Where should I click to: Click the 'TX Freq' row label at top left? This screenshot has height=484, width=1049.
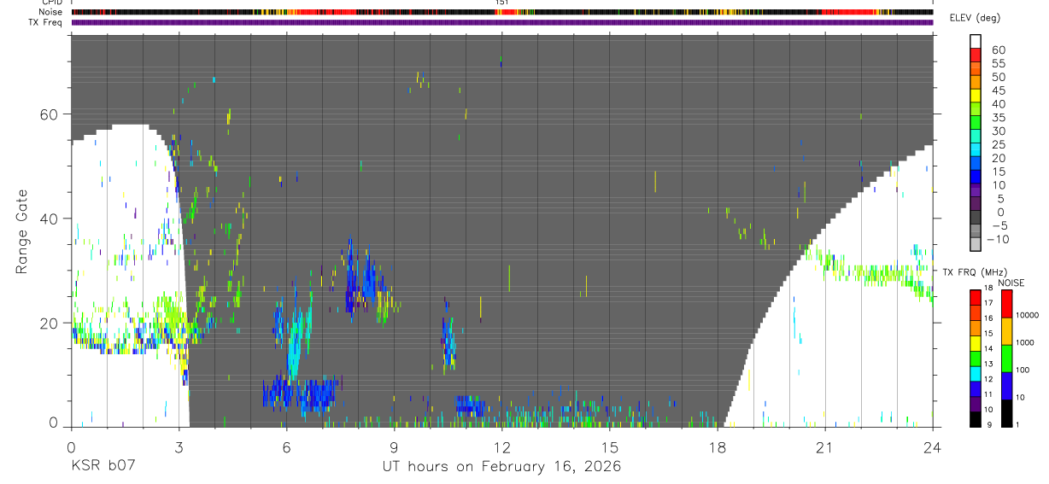pyautogui.click(x=47, y=22)
